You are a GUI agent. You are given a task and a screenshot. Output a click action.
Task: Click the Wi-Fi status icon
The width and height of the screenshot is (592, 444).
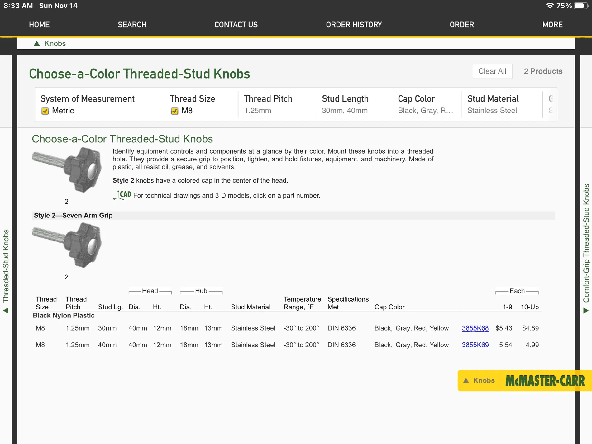tap(550, 6)
